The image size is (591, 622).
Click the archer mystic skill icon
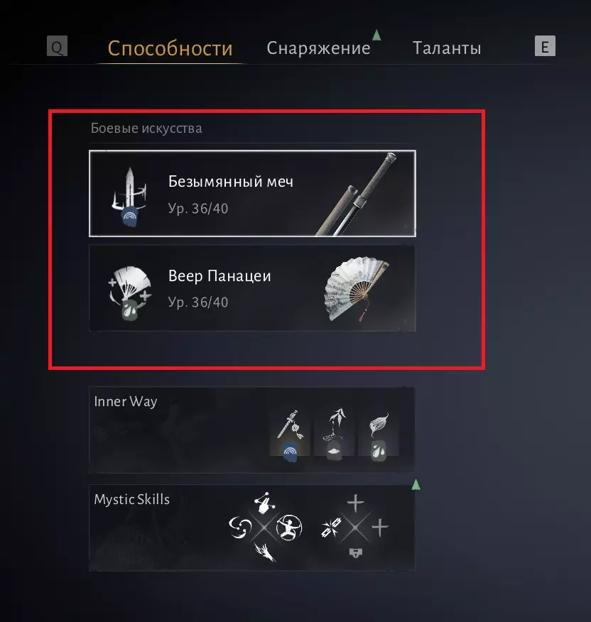(289, 527)
